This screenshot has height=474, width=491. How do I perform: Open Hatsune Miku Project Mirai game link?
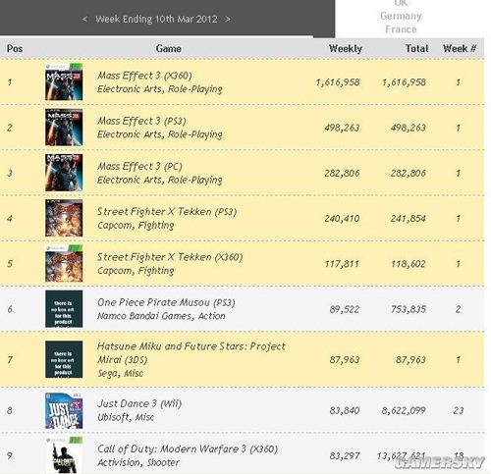click(x=191, y=353)
